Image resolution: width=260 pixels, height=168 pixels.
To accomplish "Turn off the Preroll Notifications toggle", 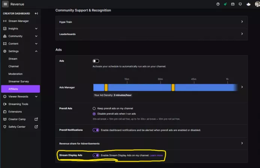I will (96, 130).
